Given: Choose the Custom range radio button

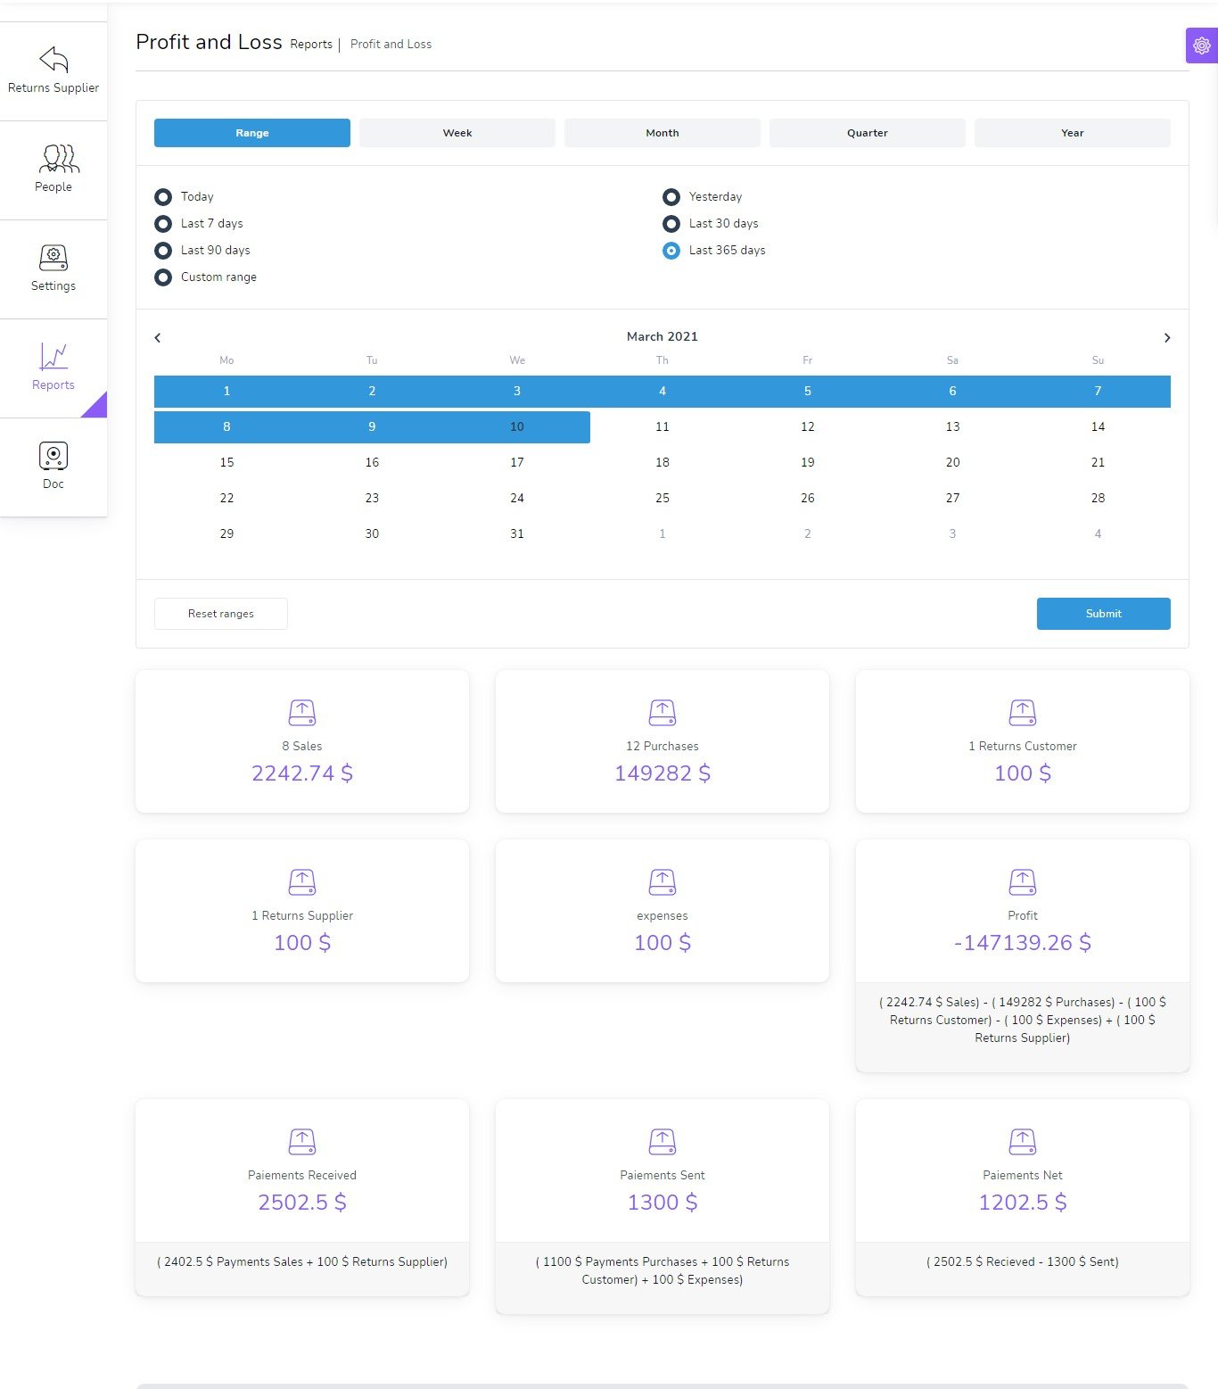Looking at the screenshot, I should tap(163, 277).
